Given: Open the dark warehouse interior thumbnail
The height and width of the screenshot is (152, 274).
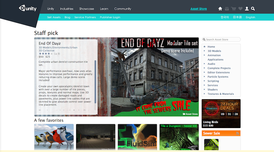Looking at the screenshot, I should 96,137.
